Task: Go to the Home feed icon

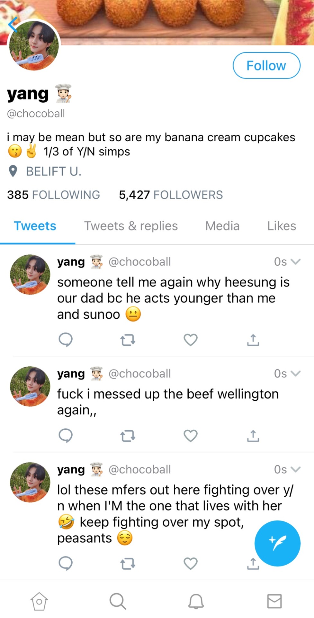Action: tap(39, 601)
